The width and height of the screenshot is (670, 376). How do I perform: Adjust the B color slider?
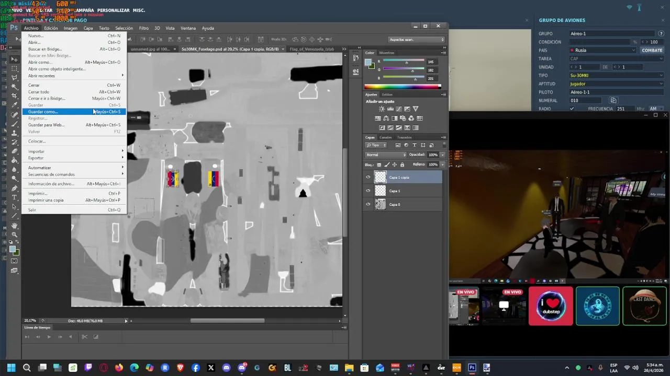(x=415, y=79)
